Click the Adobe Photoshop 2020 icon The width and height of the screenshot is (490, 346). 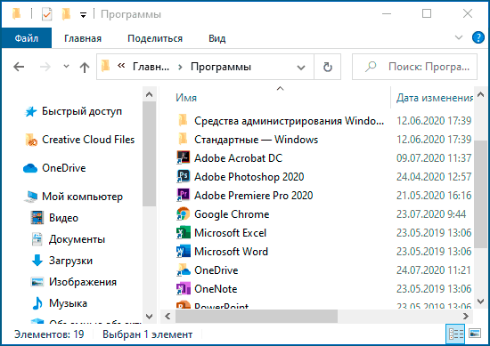[x=184, y=177]
